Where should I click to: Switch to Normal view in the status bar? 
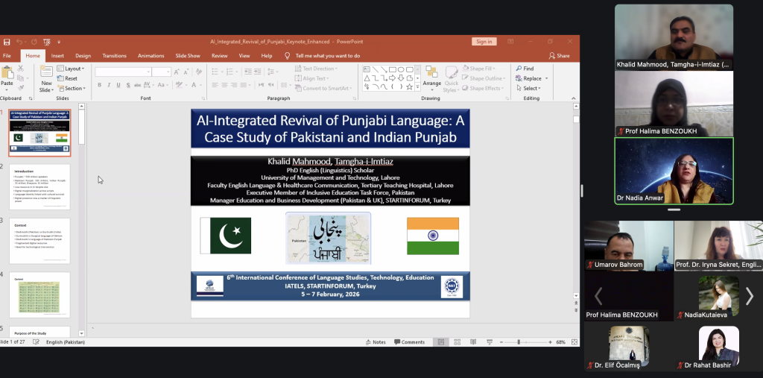click(441, 342)
